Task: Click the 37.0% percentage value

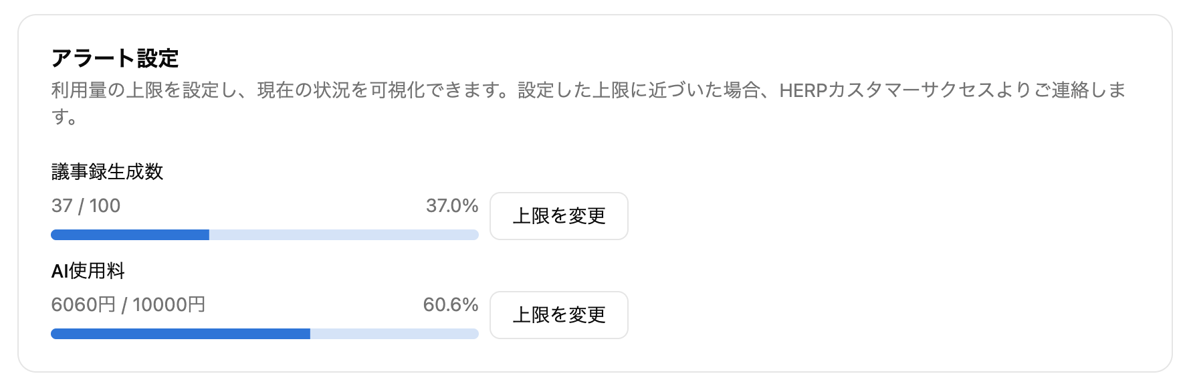Action: point(452,205)
